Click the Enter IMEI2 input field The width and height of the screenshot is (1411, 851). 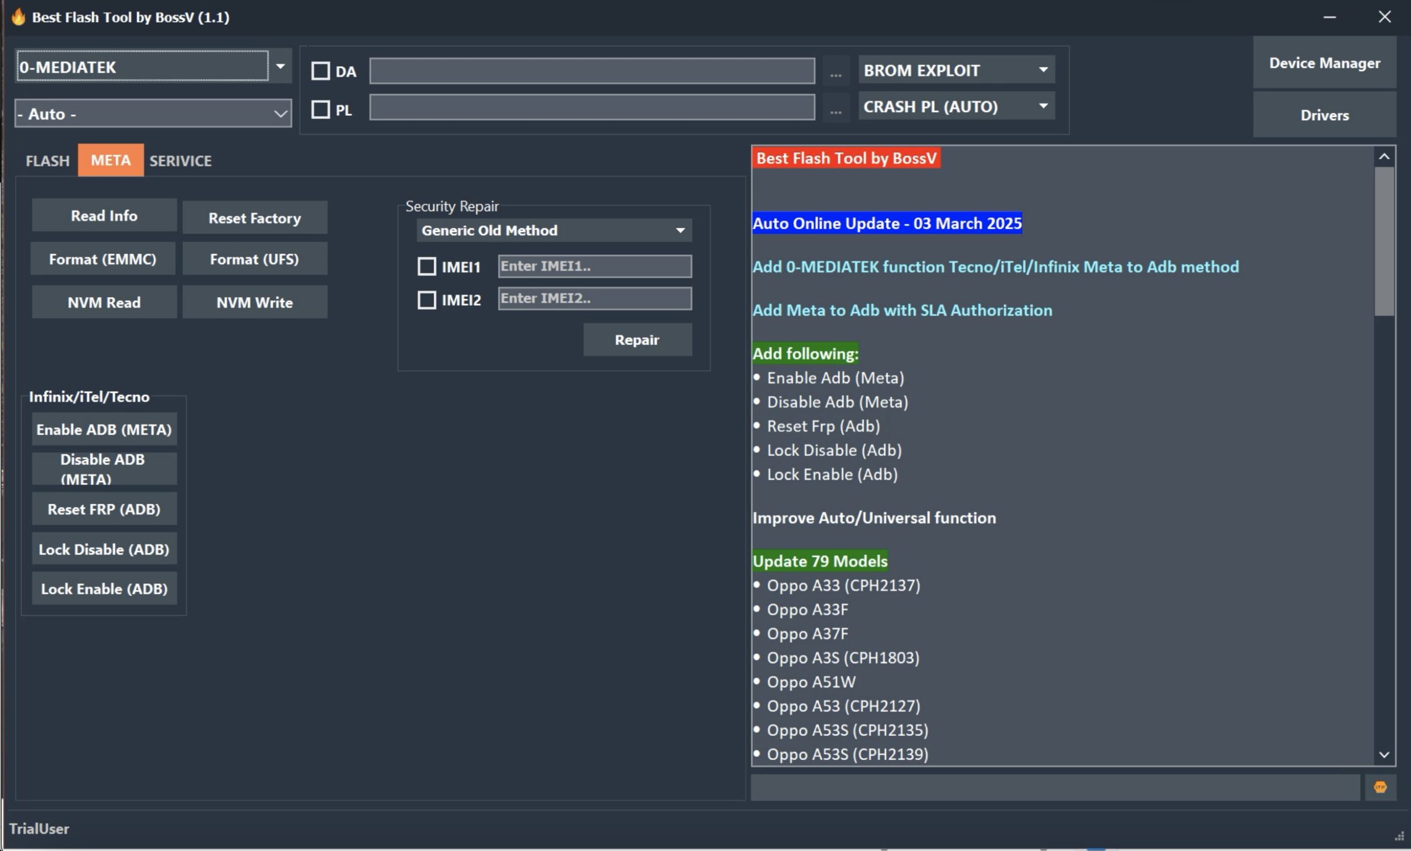tap(595, 298)
